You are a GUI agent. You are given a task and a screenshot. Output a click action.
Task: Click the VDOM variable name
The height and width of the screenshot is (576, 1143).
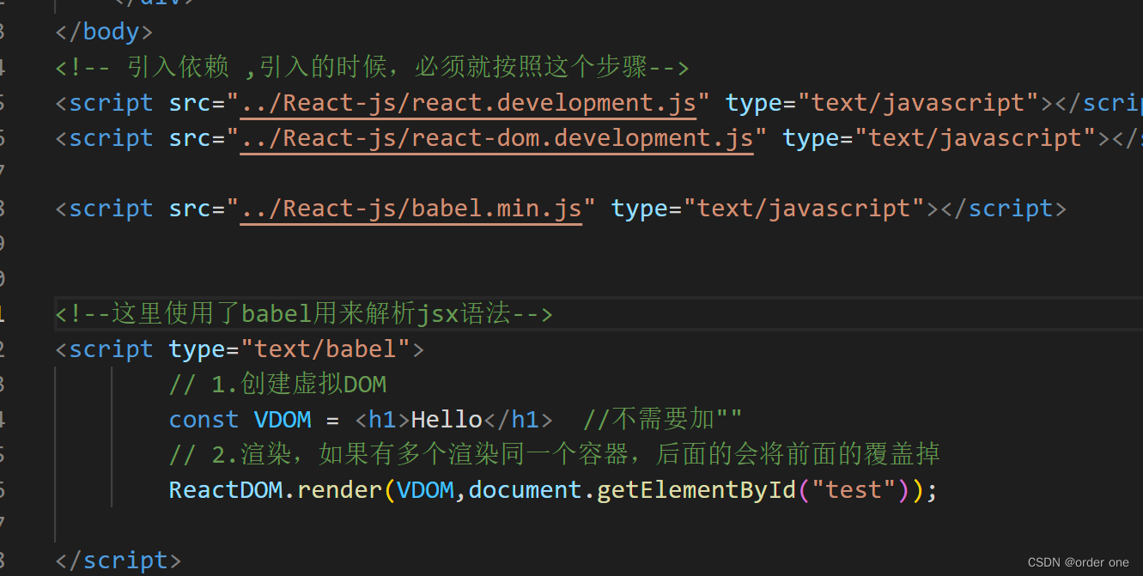pos(283,419)
